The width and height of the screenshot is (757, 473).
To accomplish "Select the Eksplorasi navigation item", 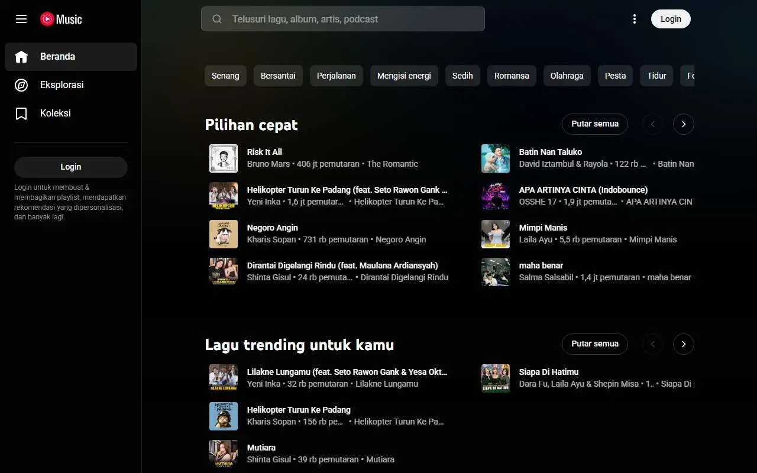I will click(71, 85).
